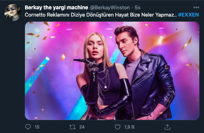The image size is (204, 133).
Task: Click the blonde woman's face in the photo
Action: (x=95, y=48)
